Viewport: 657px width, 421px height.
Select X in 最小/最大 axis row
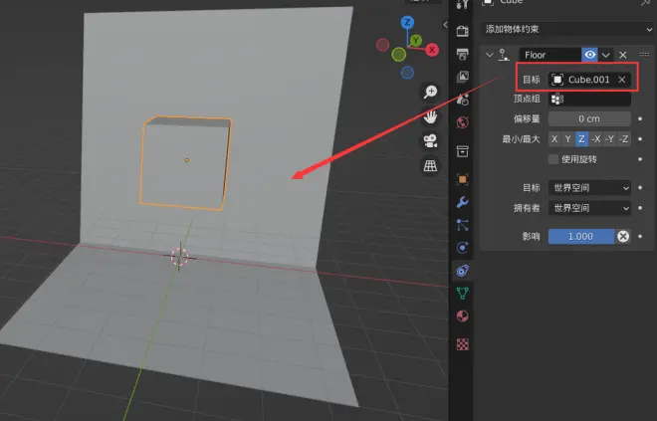(x=554, y=139)
